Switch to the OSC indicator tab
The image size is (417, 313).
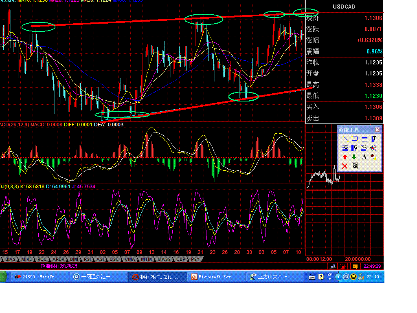[114, 259]
